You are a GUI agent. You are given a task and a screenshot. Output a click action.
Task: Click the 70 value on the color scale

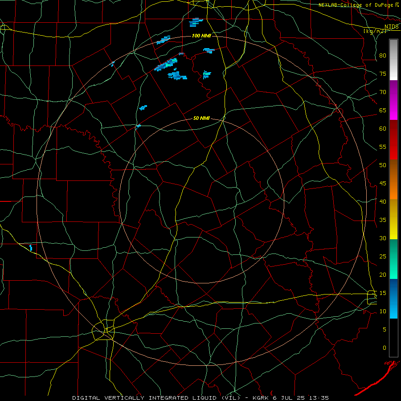383,92
